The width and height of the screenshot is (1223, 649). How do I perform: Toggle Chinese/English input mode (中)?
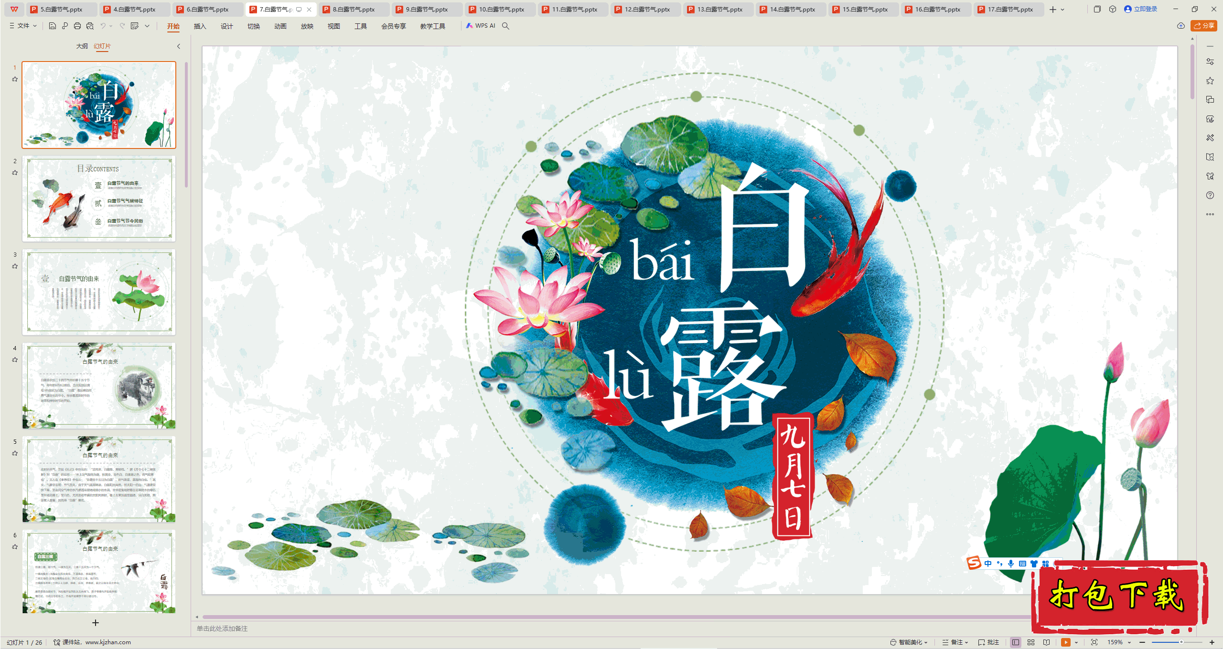988,564
